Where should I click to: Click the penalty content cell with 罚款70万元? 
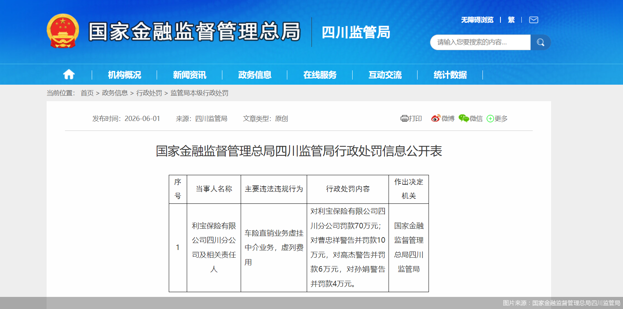(348, 248)
